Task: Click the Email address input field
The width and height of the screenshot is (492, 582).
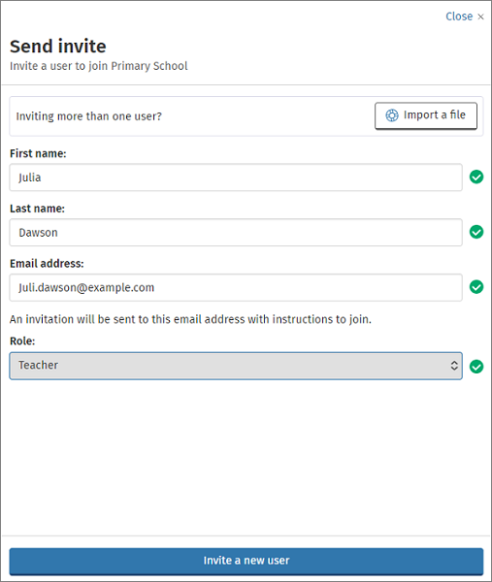Action: (236, 288)
